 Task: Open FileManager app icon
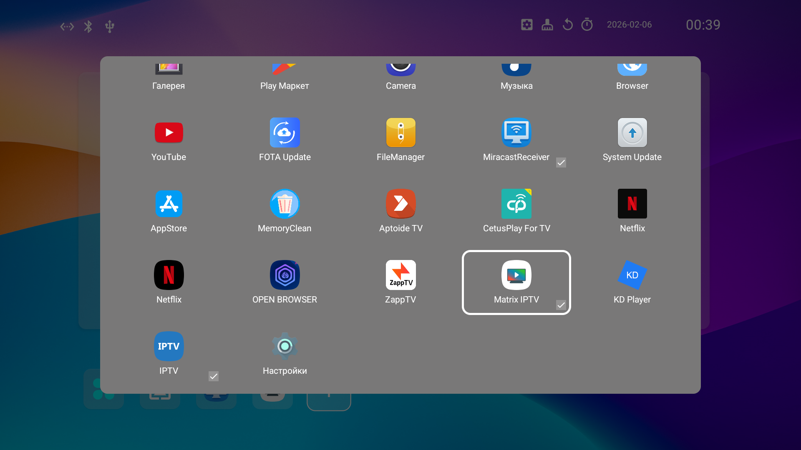(400, 133)
